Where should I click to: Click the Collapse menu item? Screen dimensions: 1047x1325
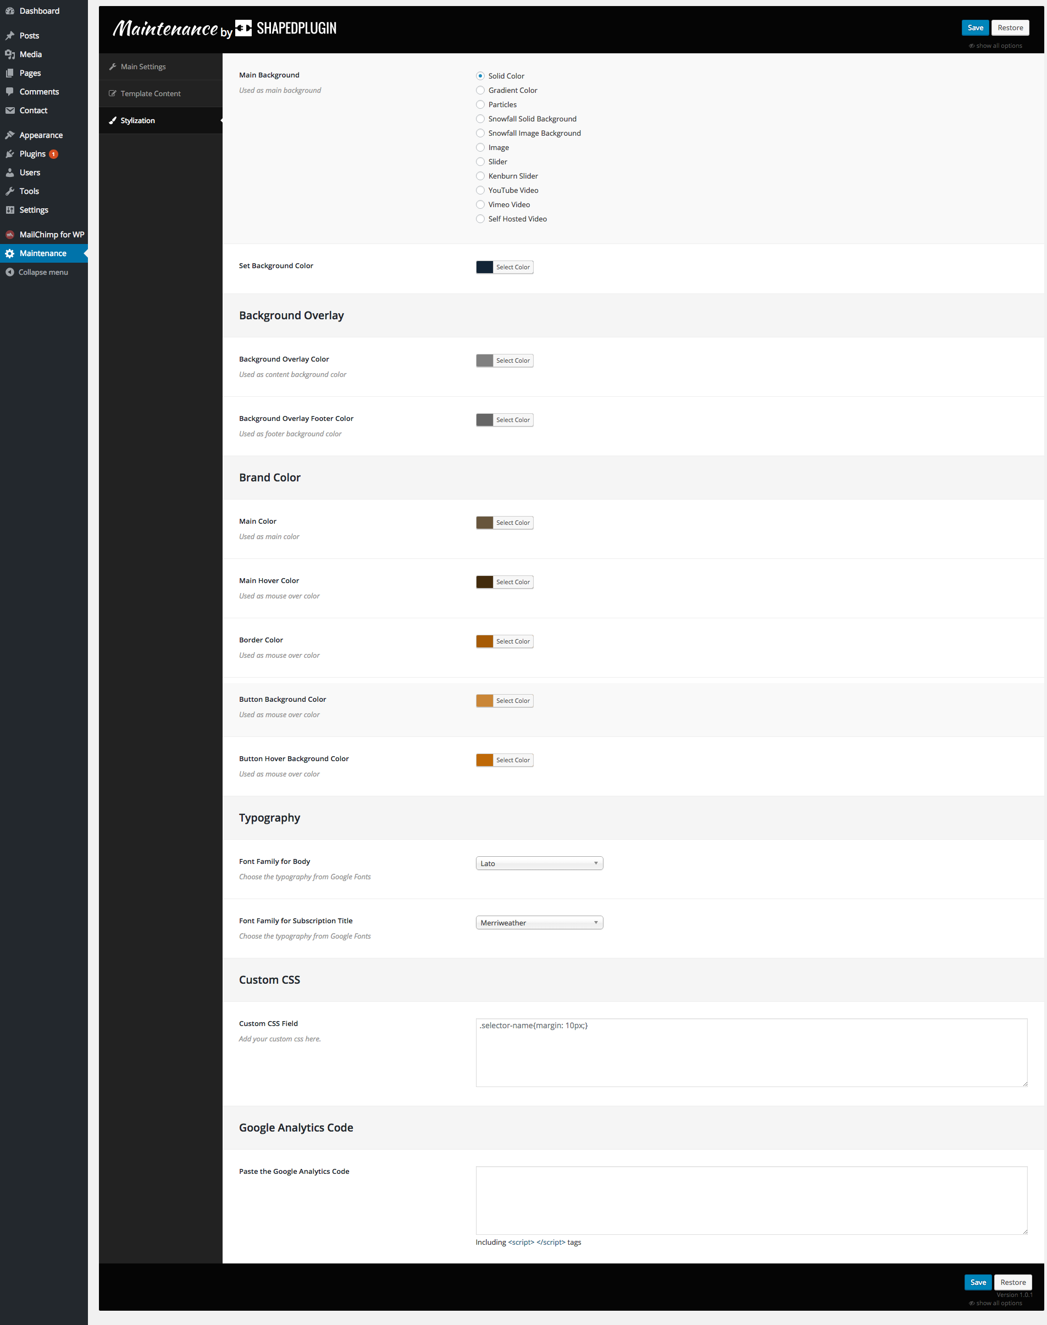[44, 272]
